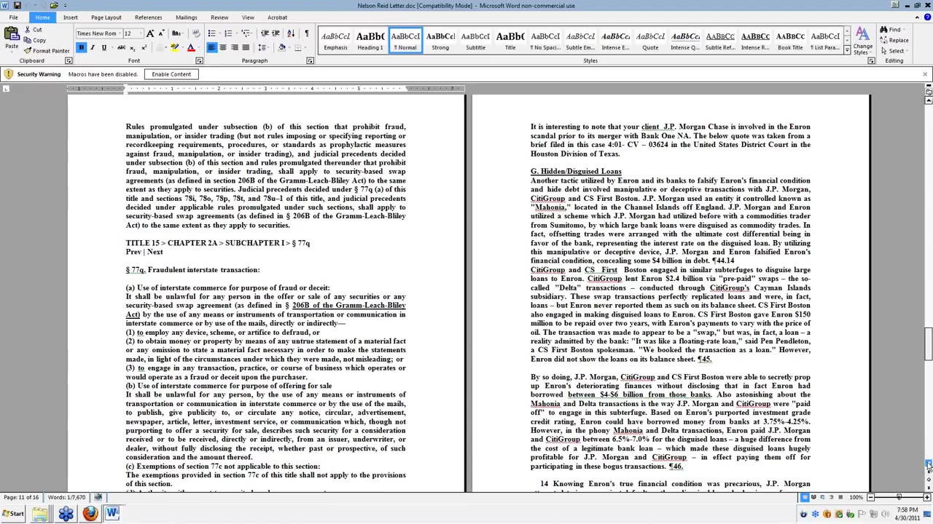Click the text highlight color button
933x524 pixels.
pos(174,48)
